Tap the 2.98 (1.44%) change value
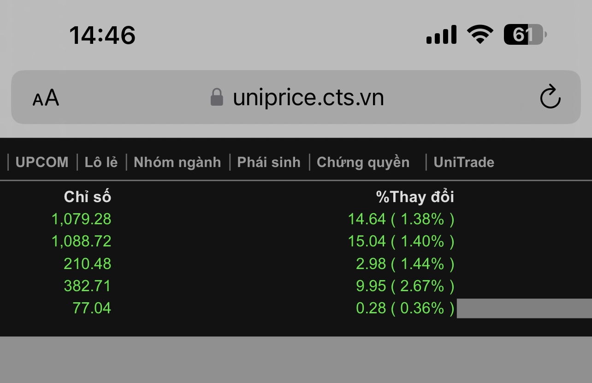This screenshot has width=592, height=383. (405, 264)
